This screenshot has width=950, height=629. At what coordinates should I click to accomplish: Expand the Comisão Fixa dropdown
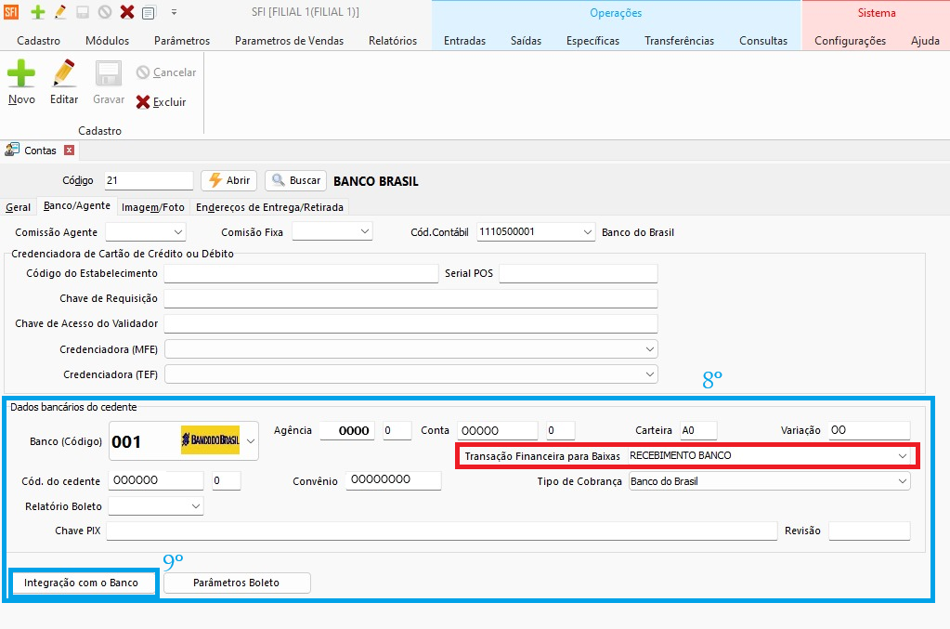click(364, 231)
